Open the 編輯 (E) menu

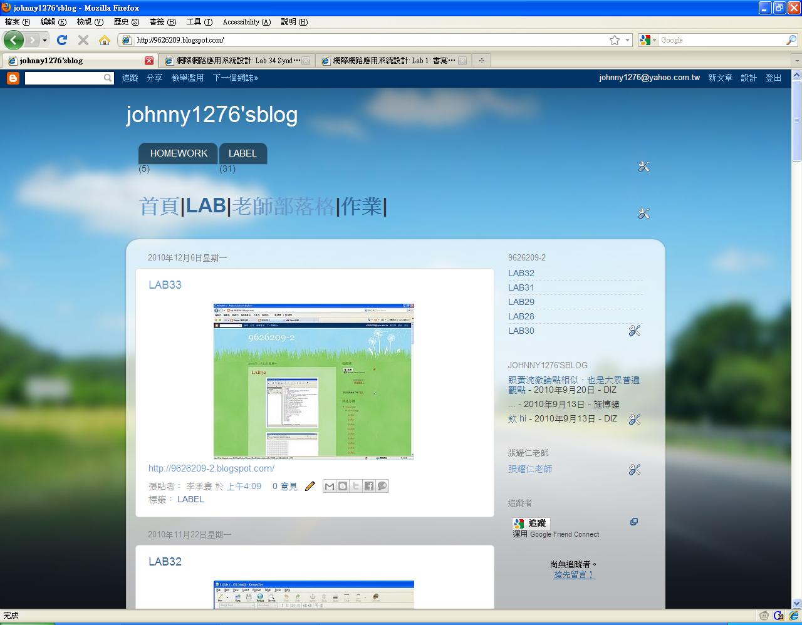point(53,22)
